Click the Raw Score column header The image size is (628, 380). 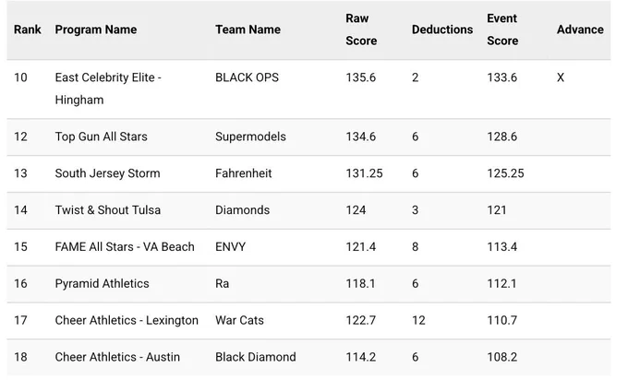pyautogui.click(x=361, y=30)
